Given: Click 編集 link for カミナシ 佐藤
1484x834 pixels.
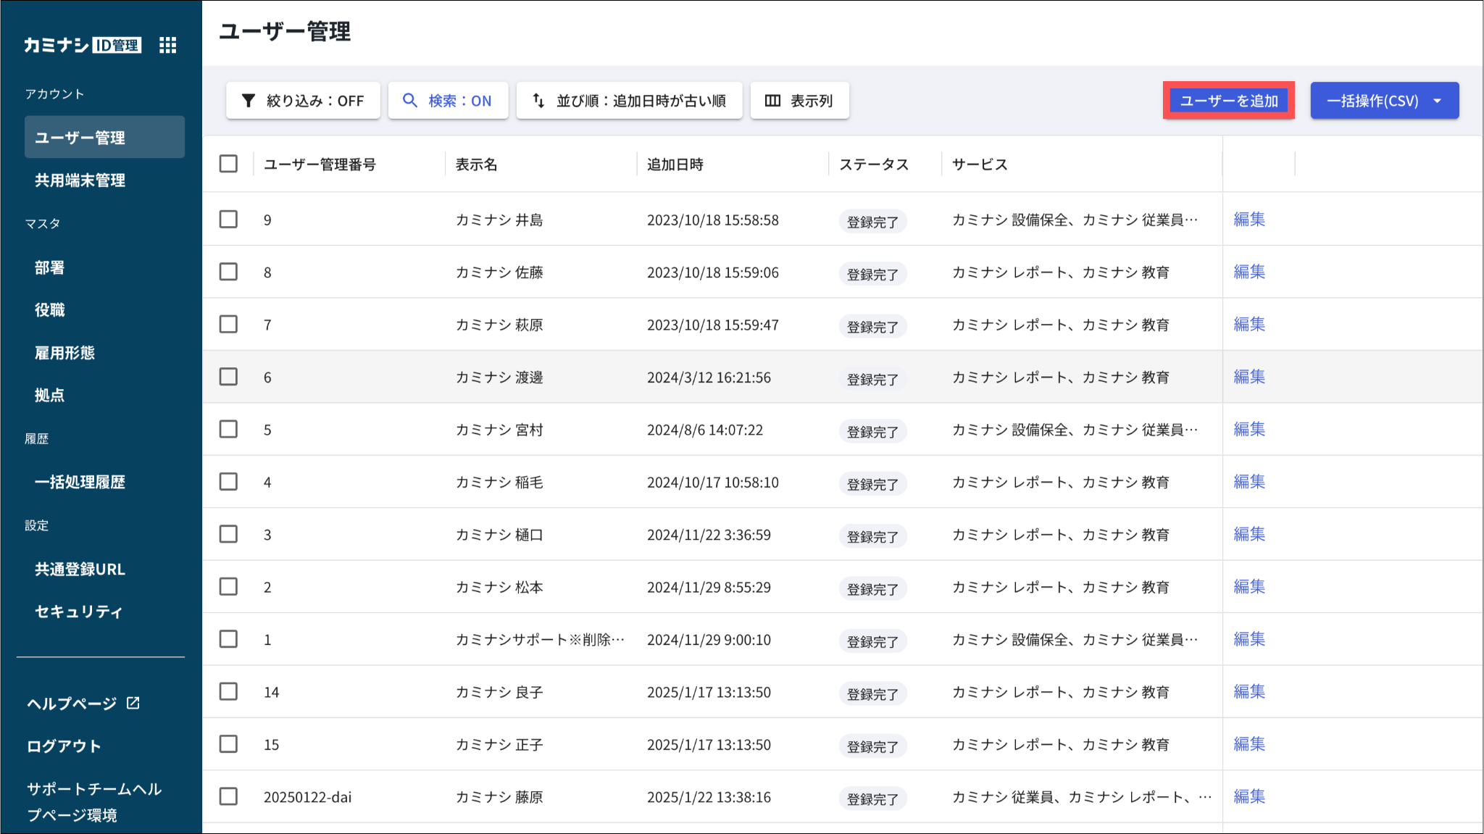Looking at the screenshot, I should 1249,272.
